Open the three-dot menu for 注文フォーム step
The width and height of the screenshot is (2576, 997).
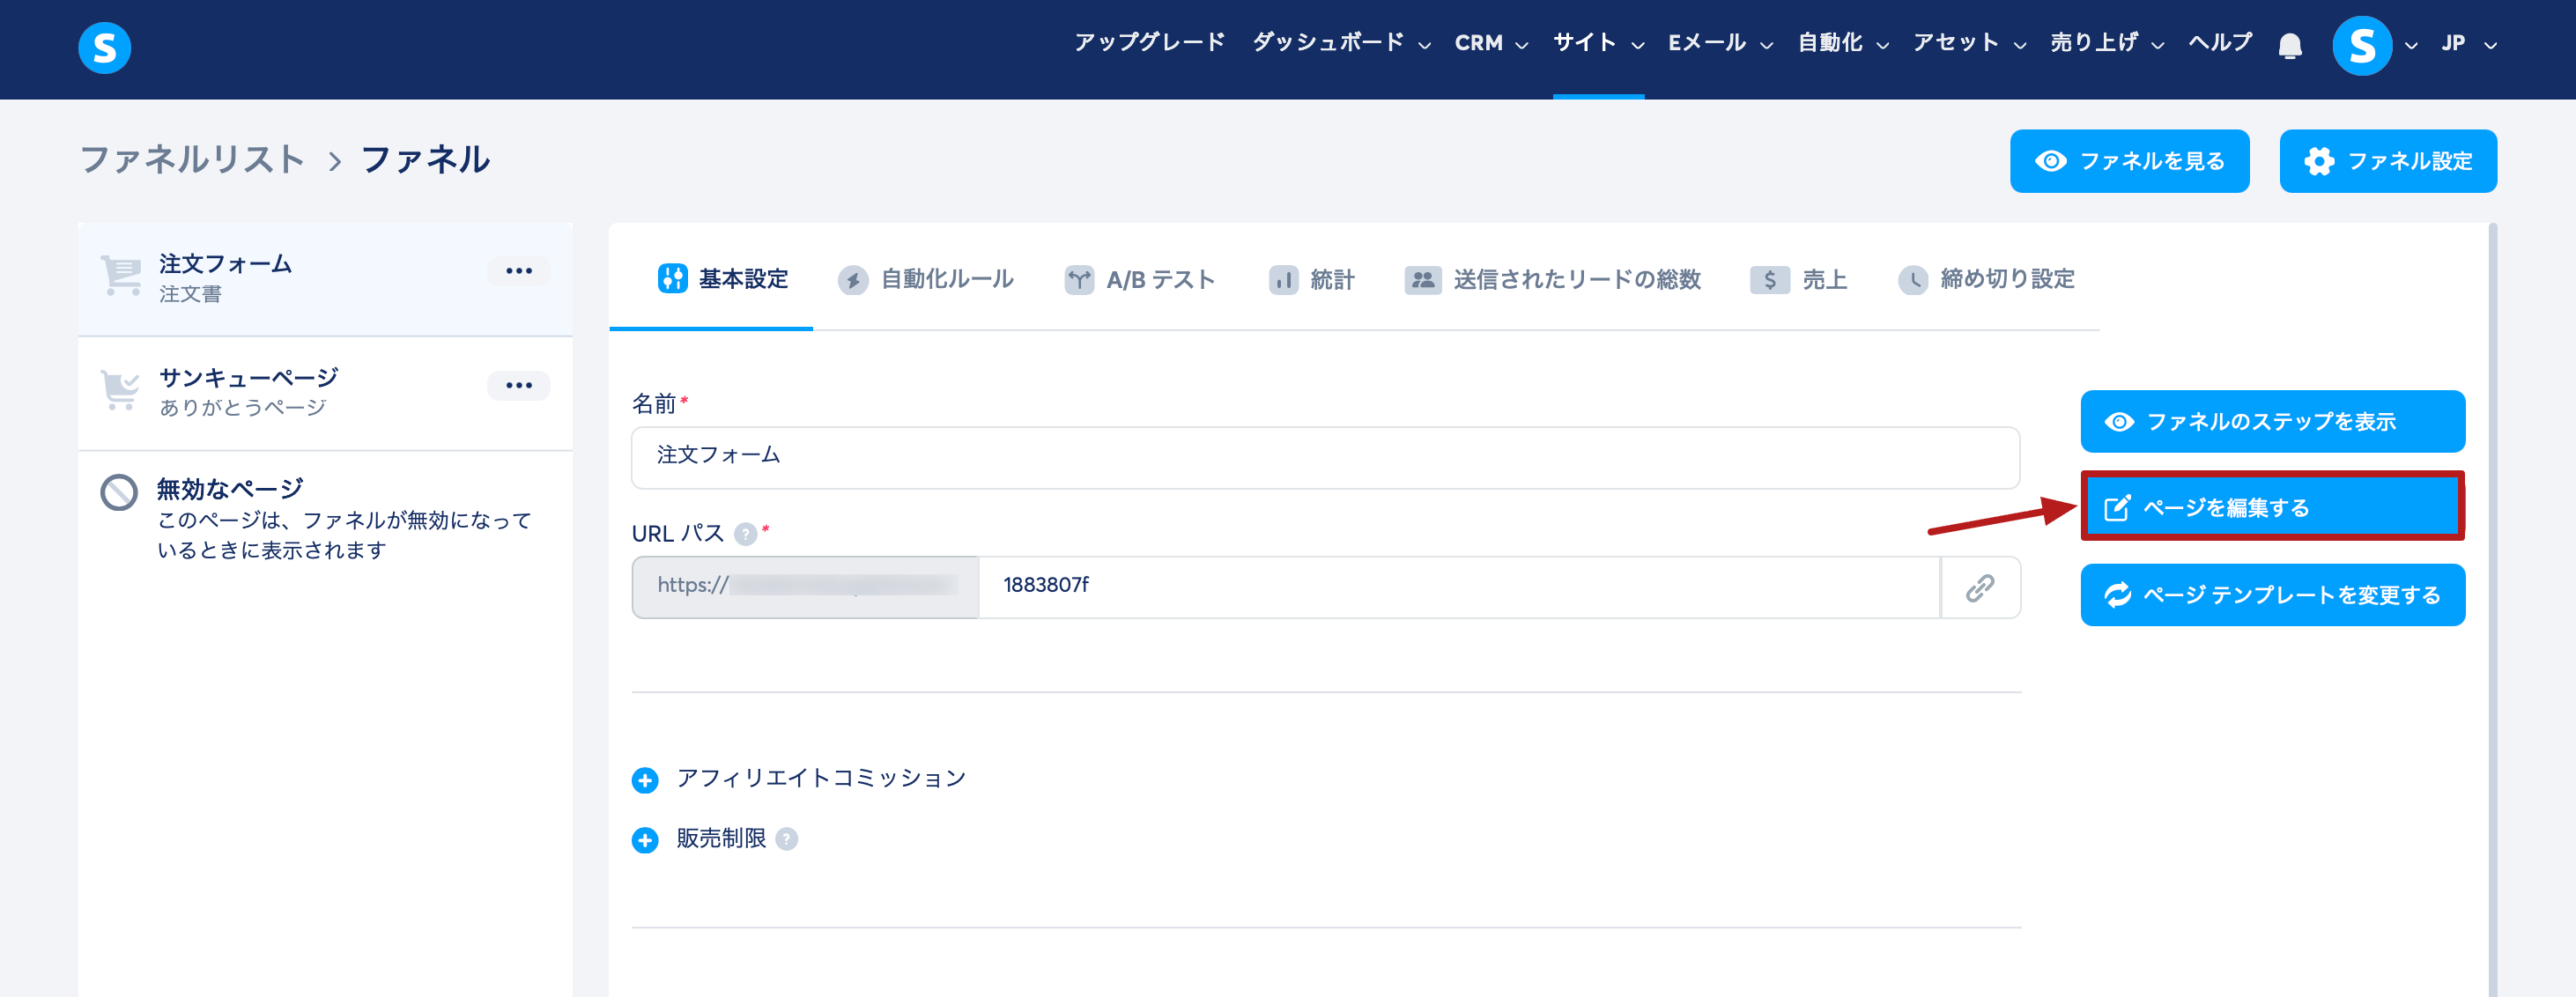point(518,271)
